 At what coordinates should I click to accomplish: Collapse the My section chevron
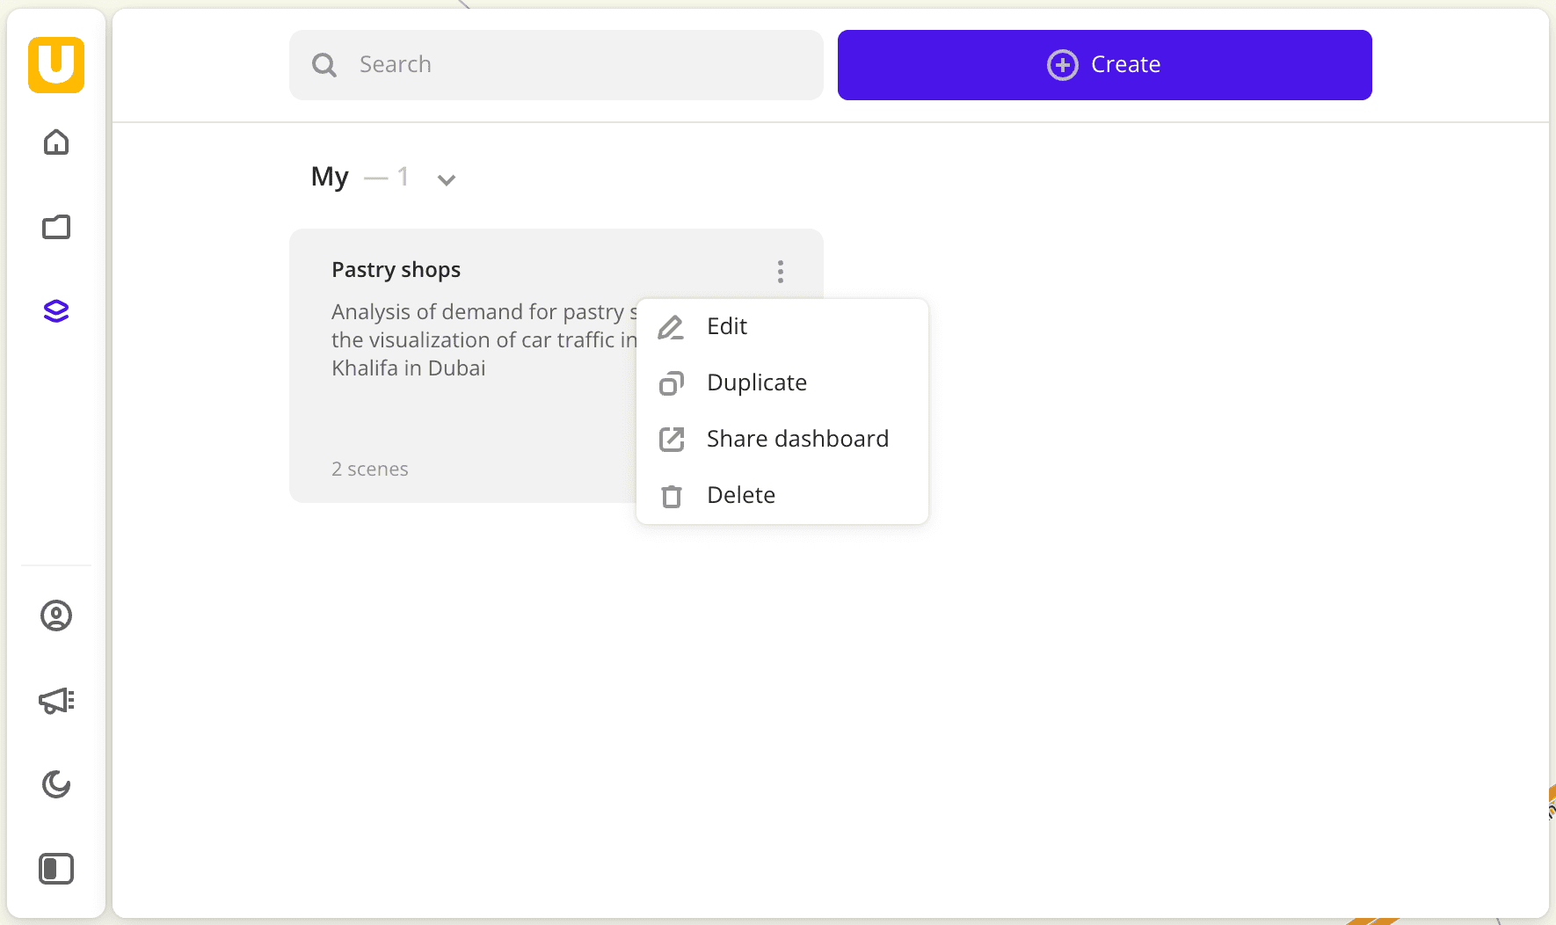(447, 179)
